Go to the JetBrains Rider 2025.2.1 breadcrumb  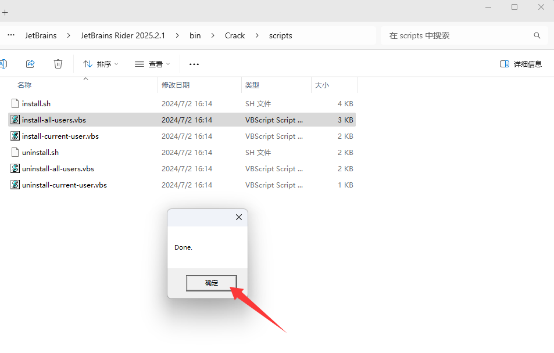point(123,35)
